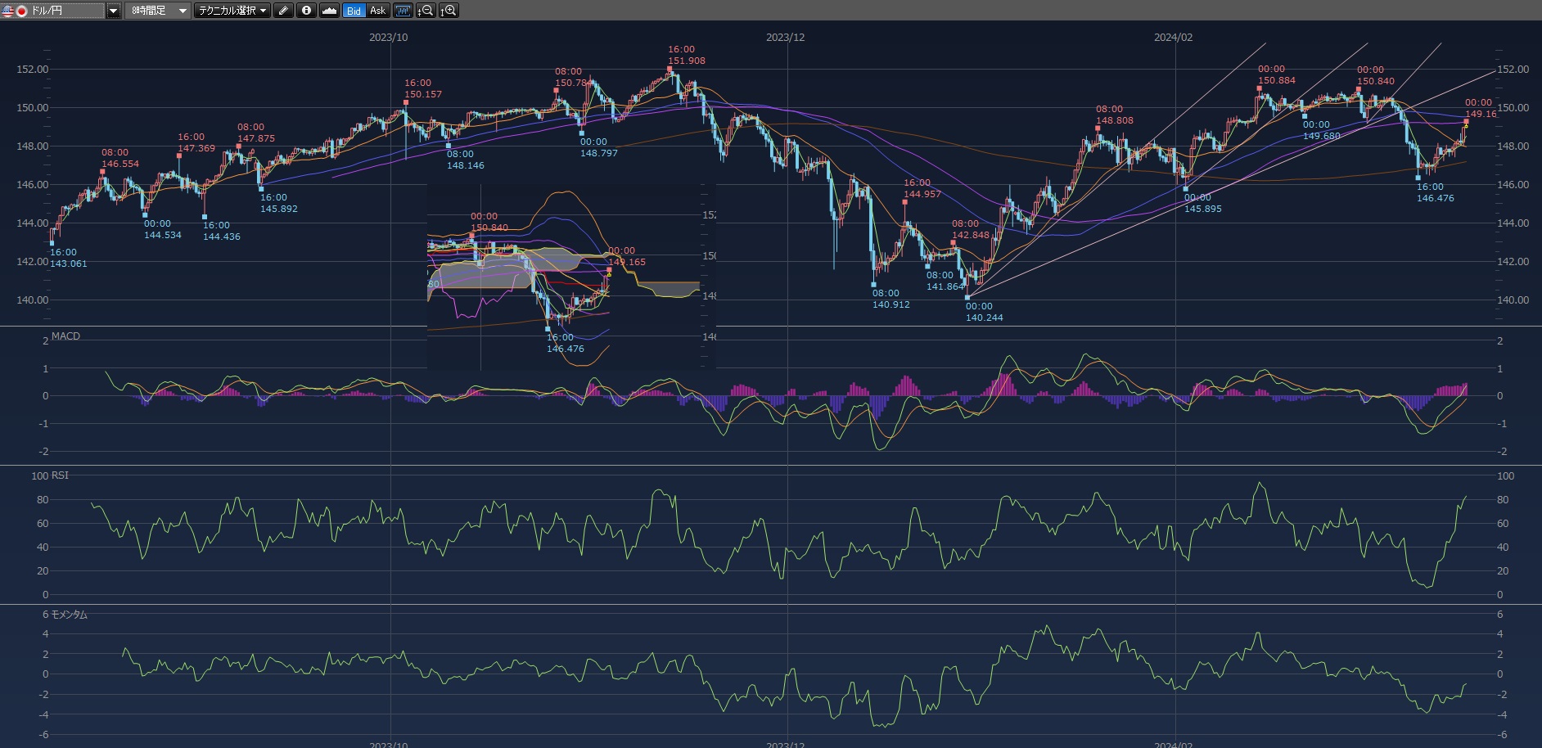Viewport: 1542px width, 748px height.
Task: Click the latest 149.16 price label
Action: click(1480, 114)
